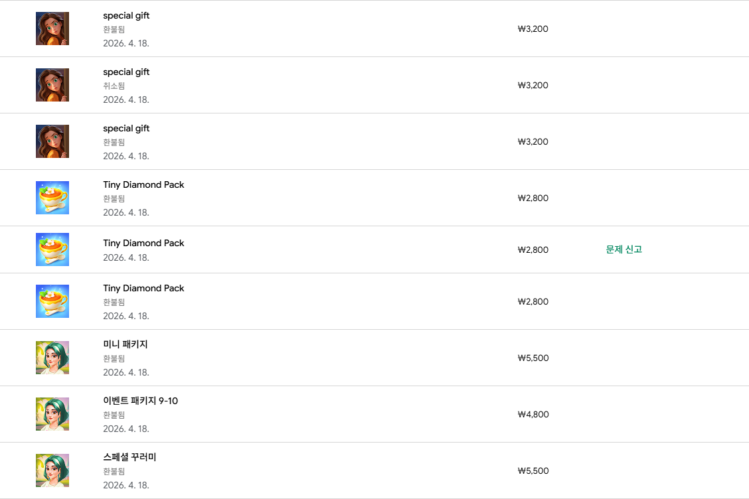Image resolution: width=749 pixels, height=499 pixels.
Task: Click the 취소됨 status label
Action: (x=114, y=86)
